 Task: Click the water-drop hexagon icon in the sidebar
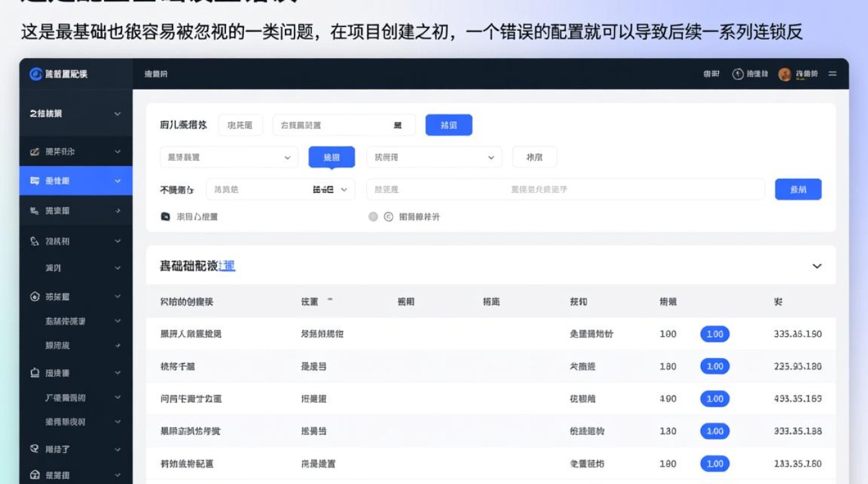[35, 297]
